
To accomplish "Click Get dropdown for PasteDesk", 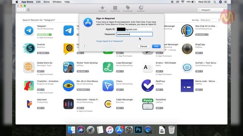I will pyautogui.click(x=159, y=108).
